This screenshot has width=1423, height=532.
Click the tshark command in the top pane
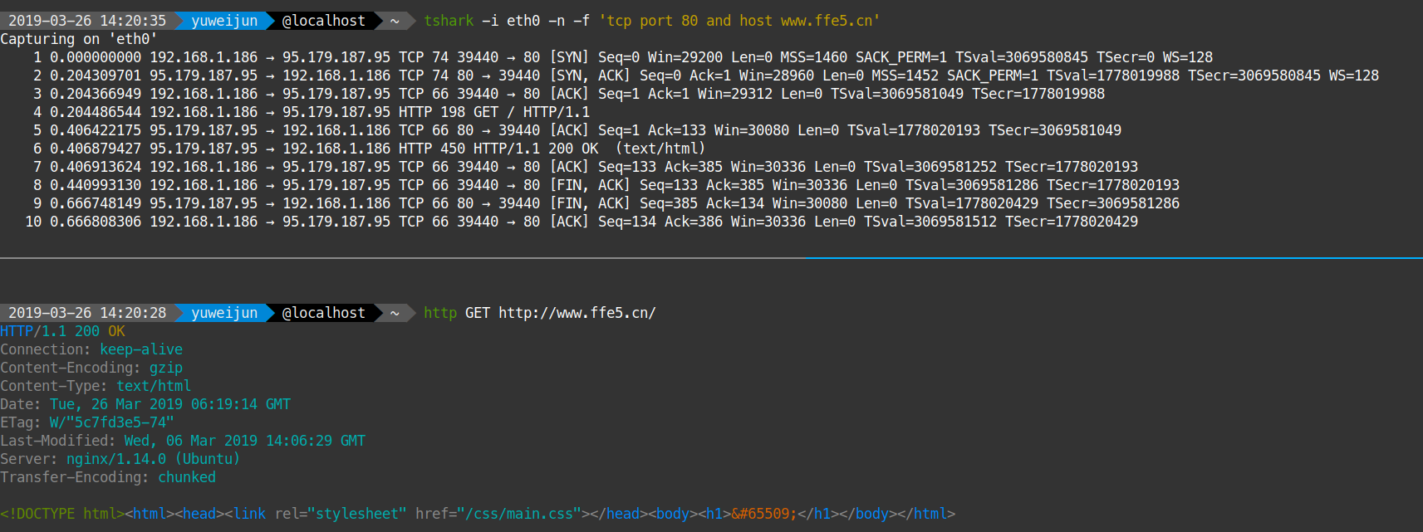(448, 21)
